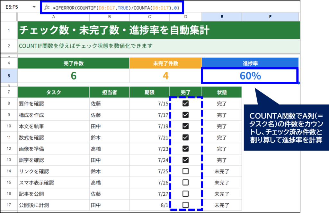Check the checkbox for リンクを確認

(x=185, y=171)
